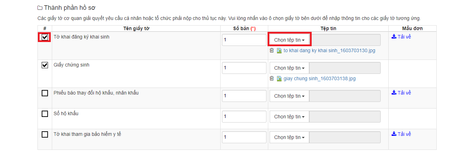Click the Số bản field for Giấy chứng sinh
The image size is (464, 153).
244,68
